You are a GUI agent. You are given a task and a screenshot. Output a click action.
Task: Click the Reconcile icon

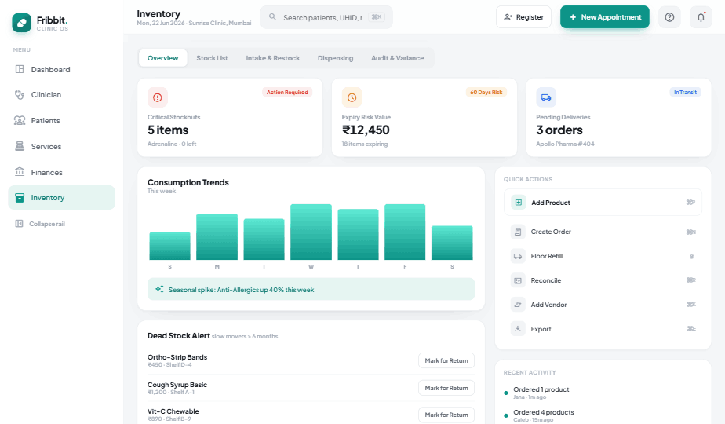[x=518, y=280]
